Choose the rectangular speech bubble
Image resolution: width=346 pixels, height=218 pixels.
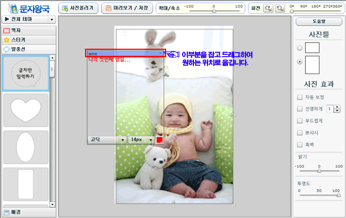pyautogui.click(x=26, y=184)
